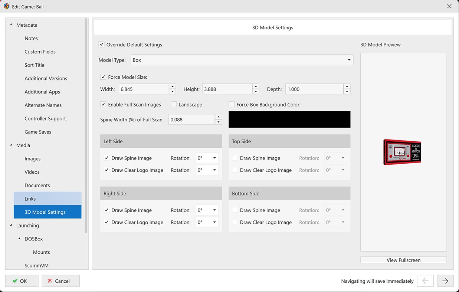
Task: Click the OK button
Action: pyautogui.click(x=22, y=281)
